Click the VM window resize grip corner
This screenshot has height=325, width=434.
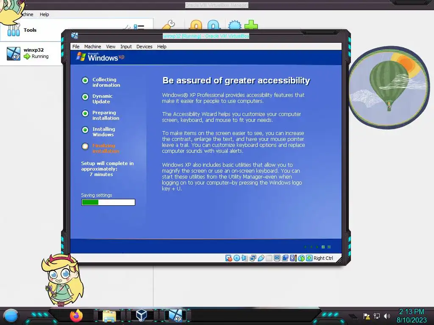tap(339, 259)
